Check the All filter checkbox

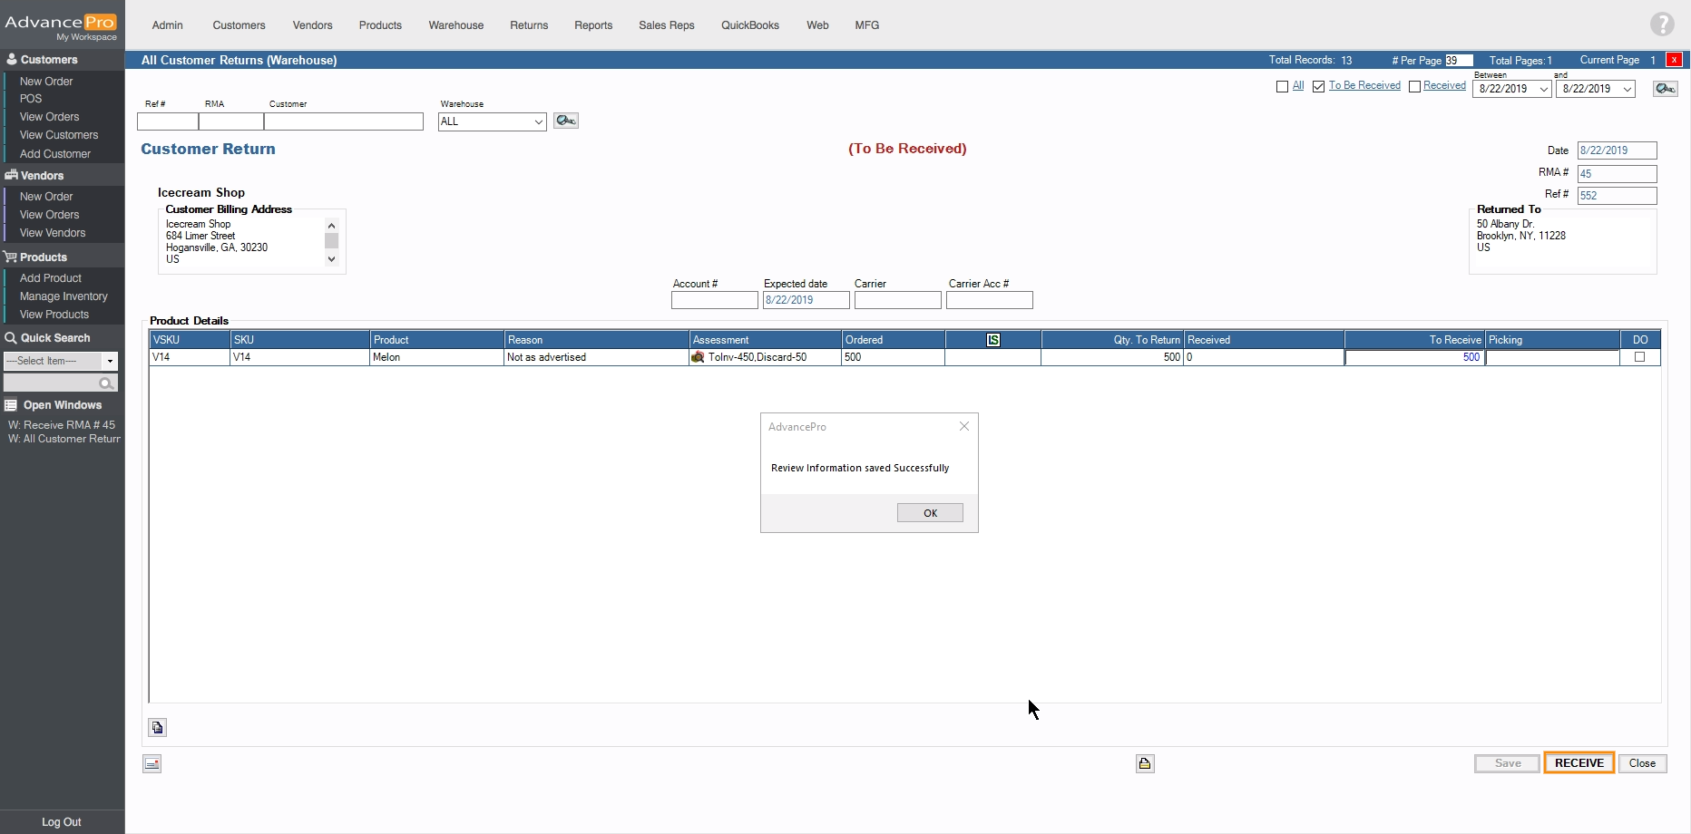coord(1282,87)
